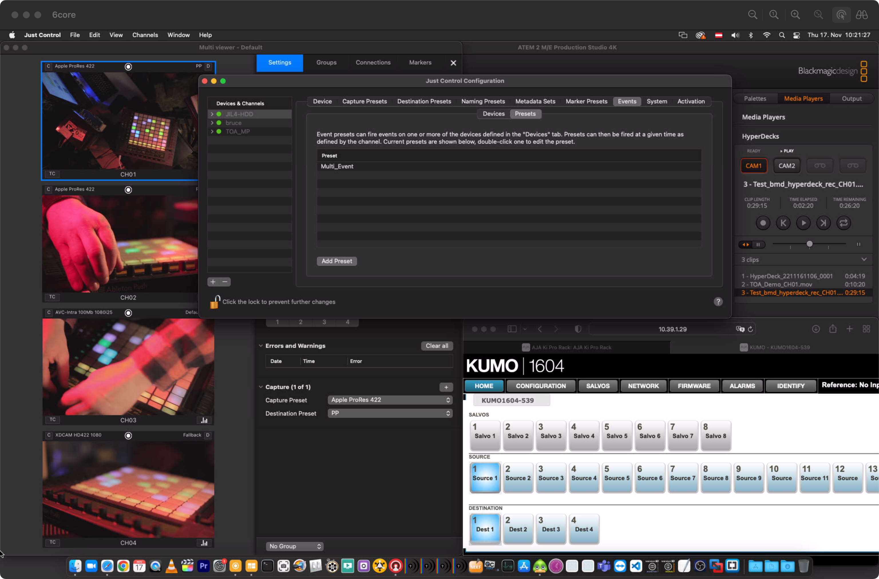Image resolution: width=879 pixels, height=579 pixels.
Task: Switch to the Media Players tab
Action: click(x=803, y=99)
